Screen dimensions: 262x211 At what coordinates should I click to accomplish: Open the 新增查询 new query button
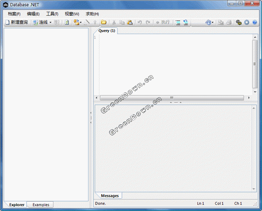point(17,22)
